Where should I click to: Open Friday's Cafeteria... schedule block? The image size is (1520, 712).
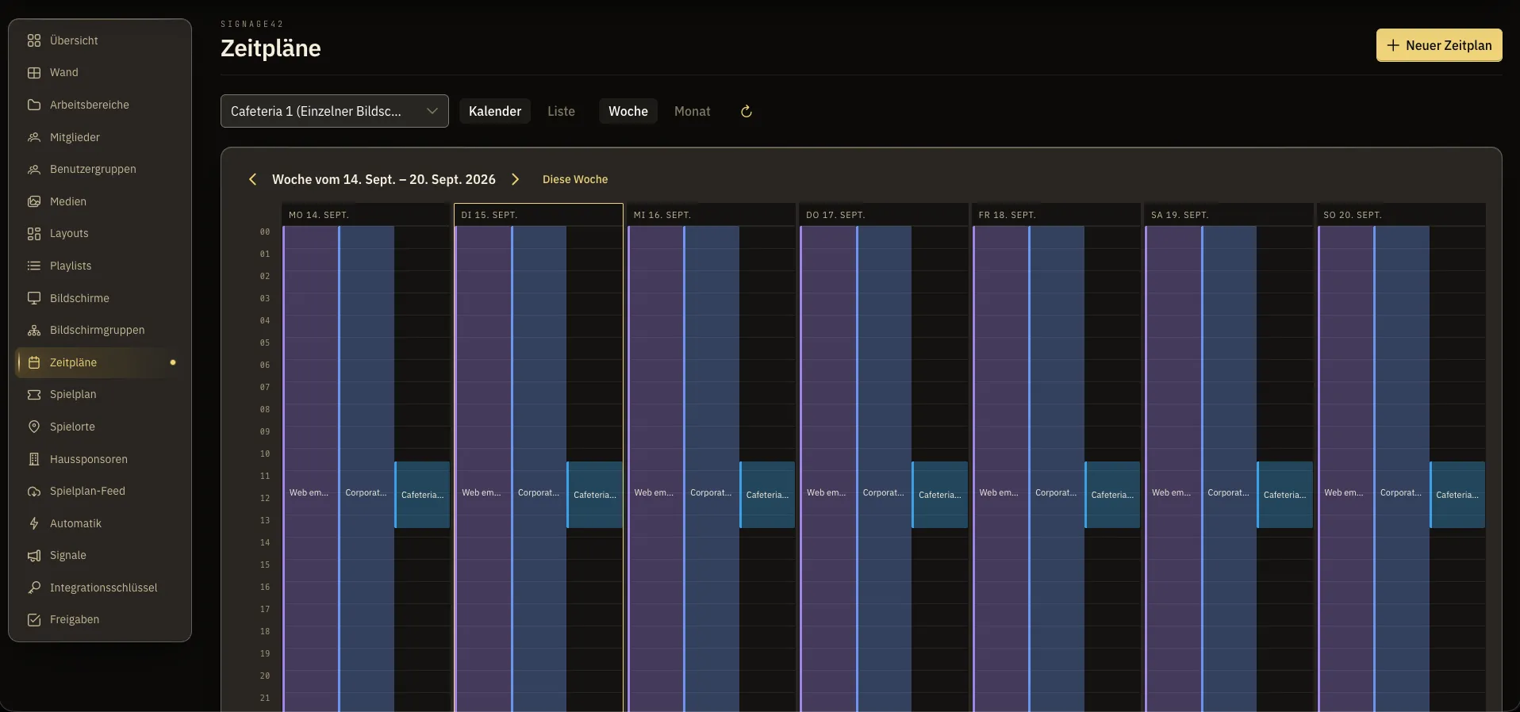[x=1112, y=495]
